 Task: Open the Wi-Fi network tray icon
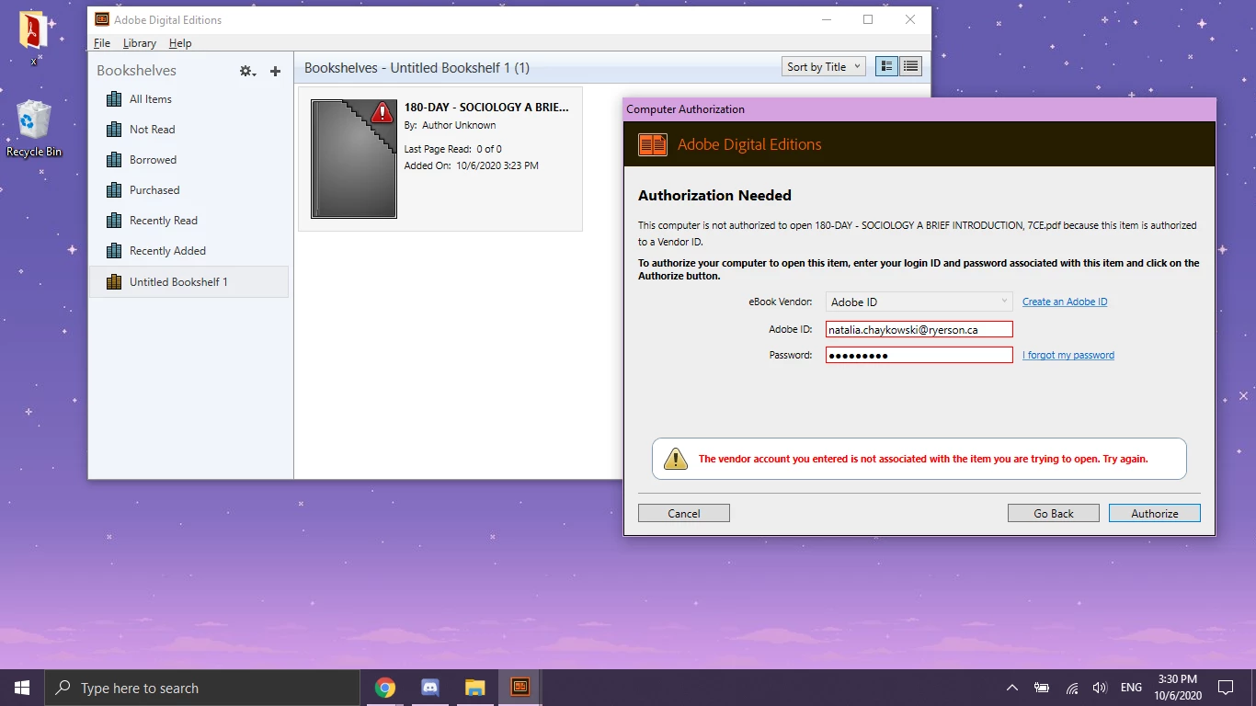(x=1072, y=688)
